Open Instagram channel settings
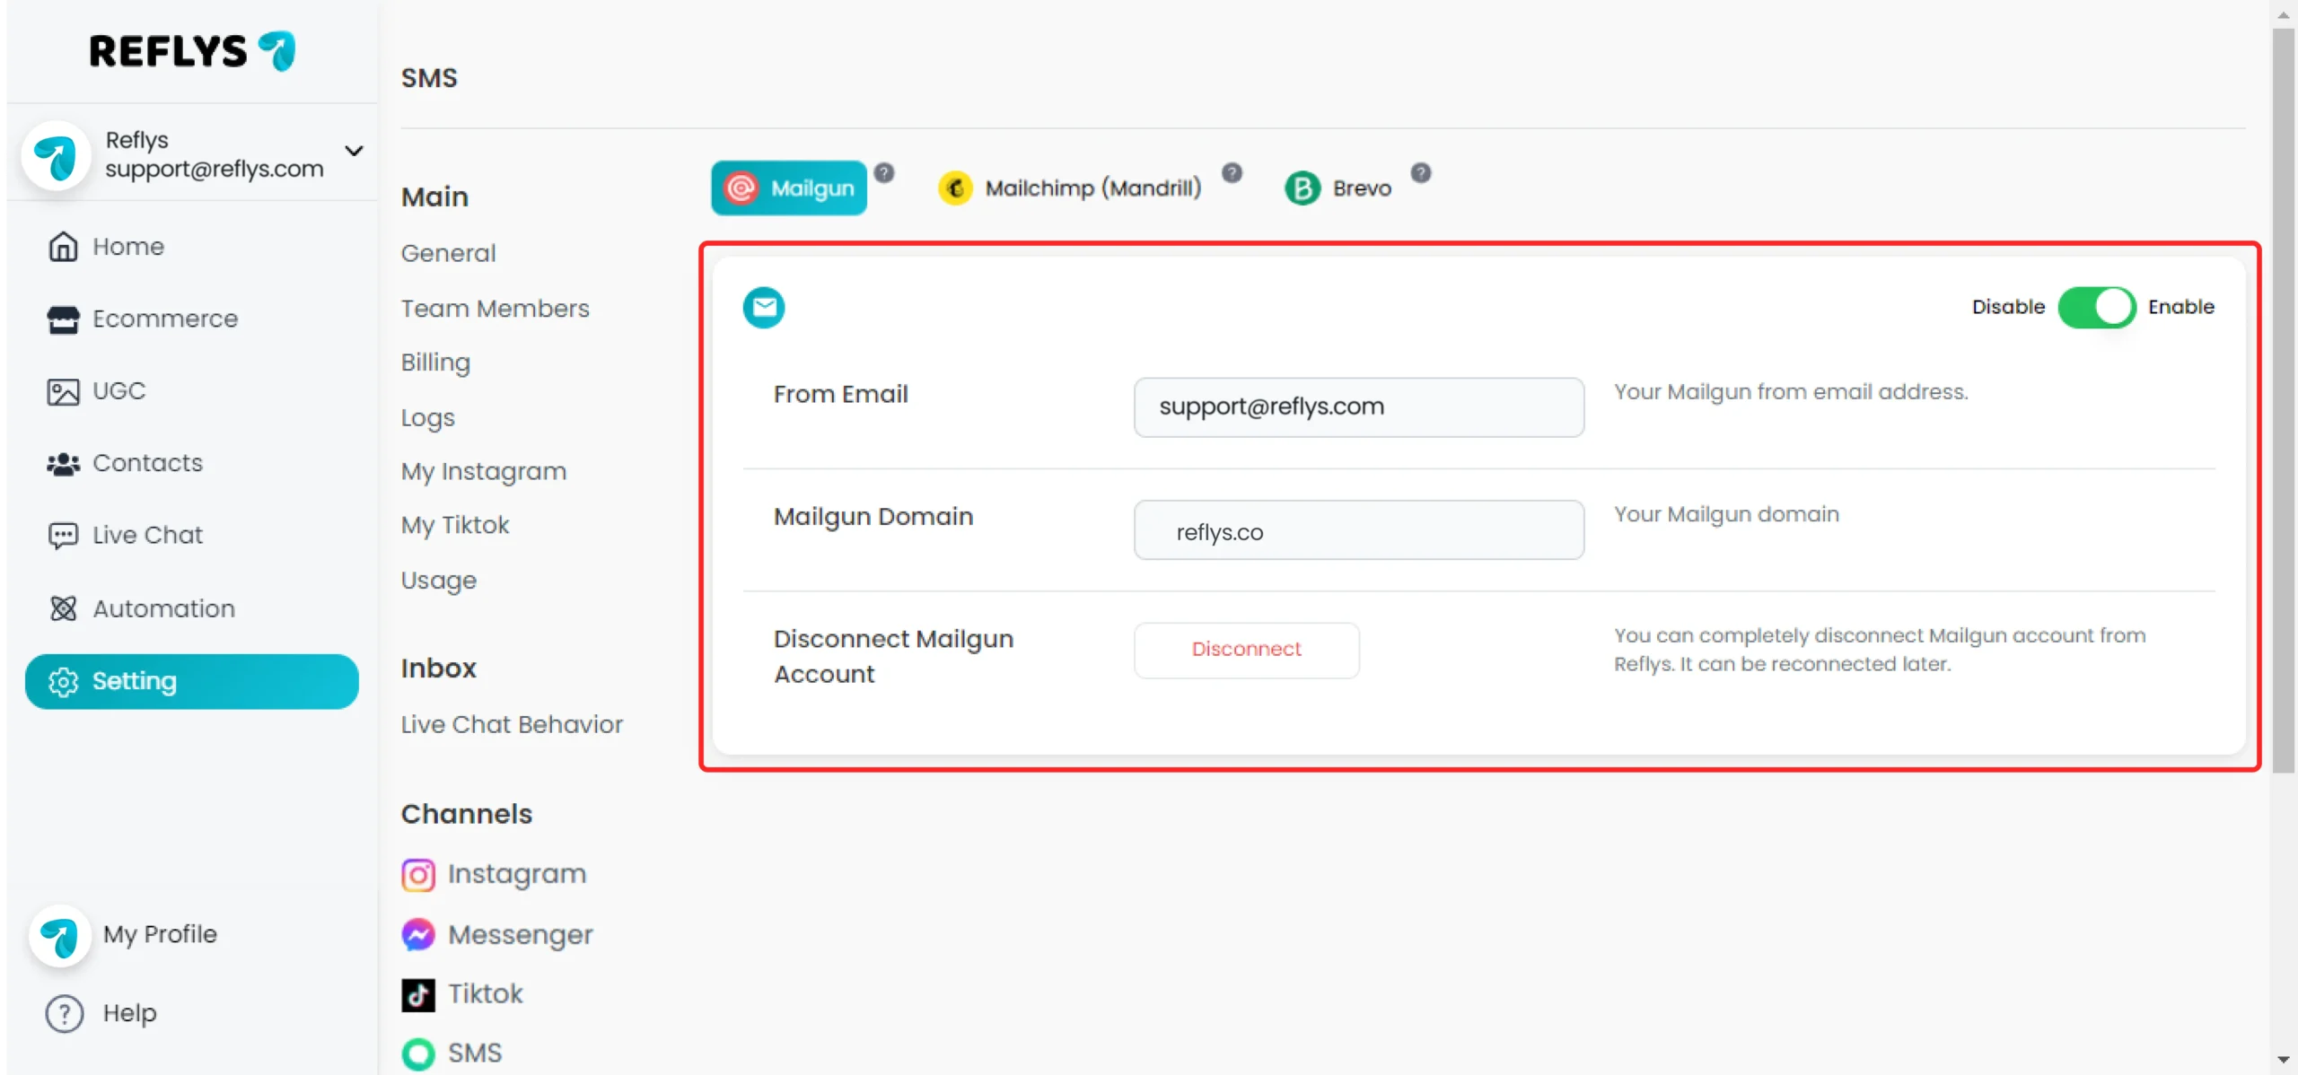The height and width of the screenshot is (1075, 2298). pos(517,875)
